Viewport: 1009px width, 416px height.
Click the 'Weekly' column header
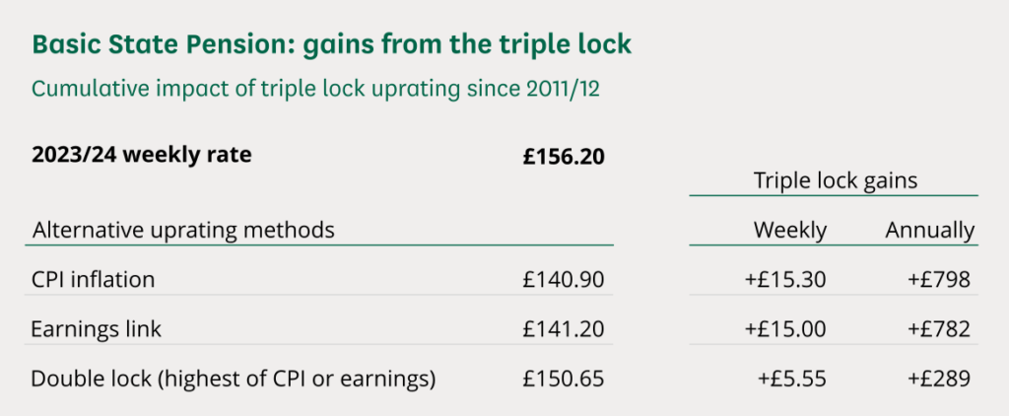(x=790, y=231)
